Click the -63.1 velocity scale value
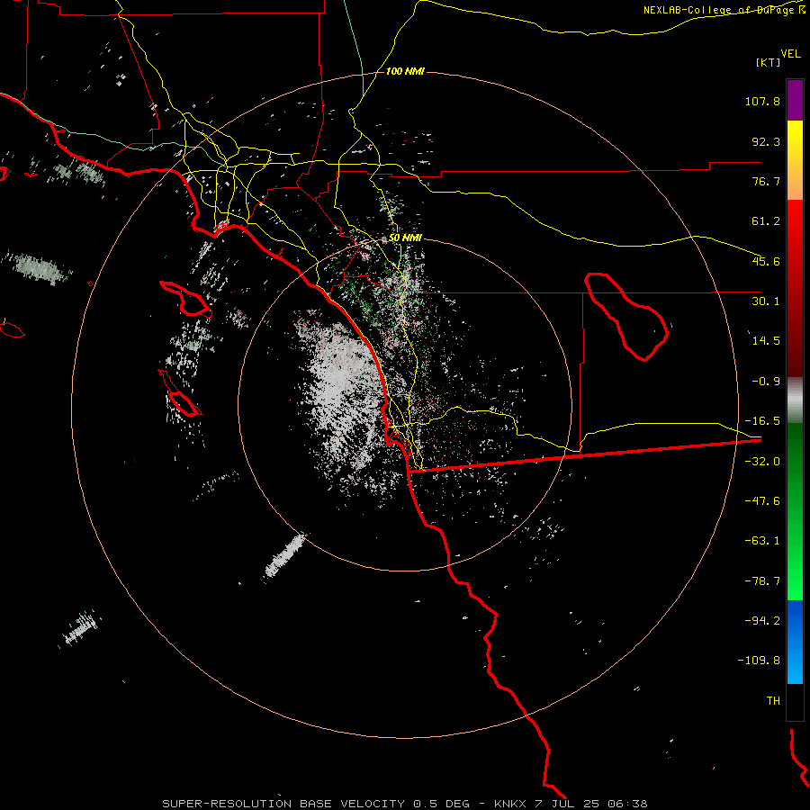Image resolution: width=810 pixels, height=810 pixels. click(762, 541)
